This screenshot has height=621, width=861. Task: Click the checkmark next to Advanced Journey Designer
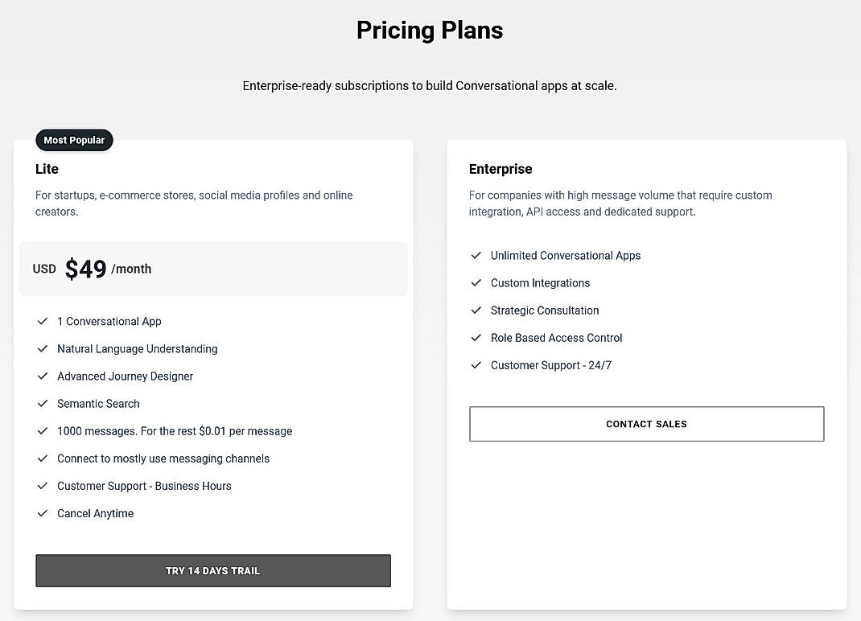(43, 376)
